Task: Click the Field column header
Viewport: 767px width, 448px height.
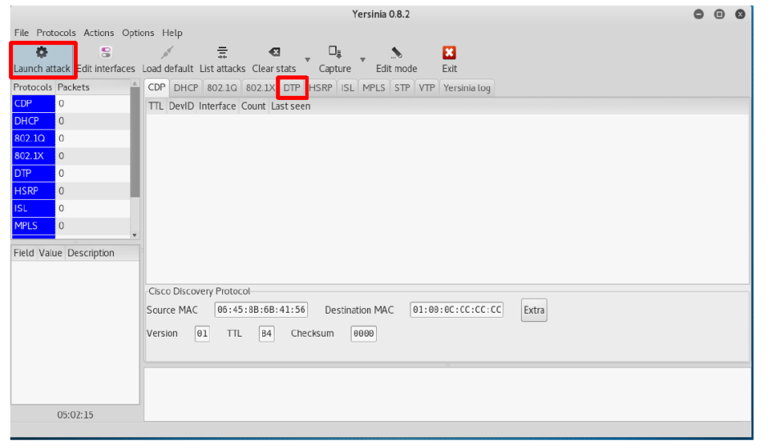Action: click(24, 253)
